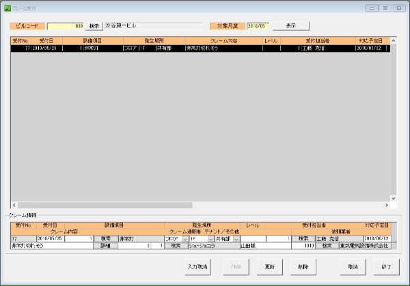410x286 pixels.
Task: Click the 対応予定日 column header in list
Action: pyautogui.click(x=371, y=41)
